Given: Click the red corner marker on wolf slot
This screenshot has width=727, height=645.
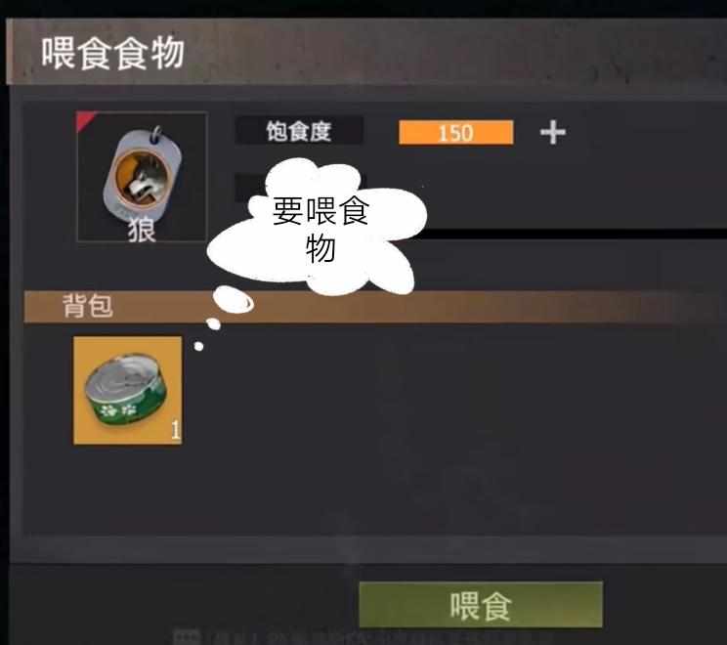Looking at the screenshot, I should click(x=85, y=120).
